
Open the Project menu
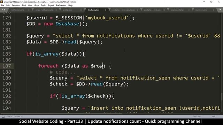(x=51, y=6)
